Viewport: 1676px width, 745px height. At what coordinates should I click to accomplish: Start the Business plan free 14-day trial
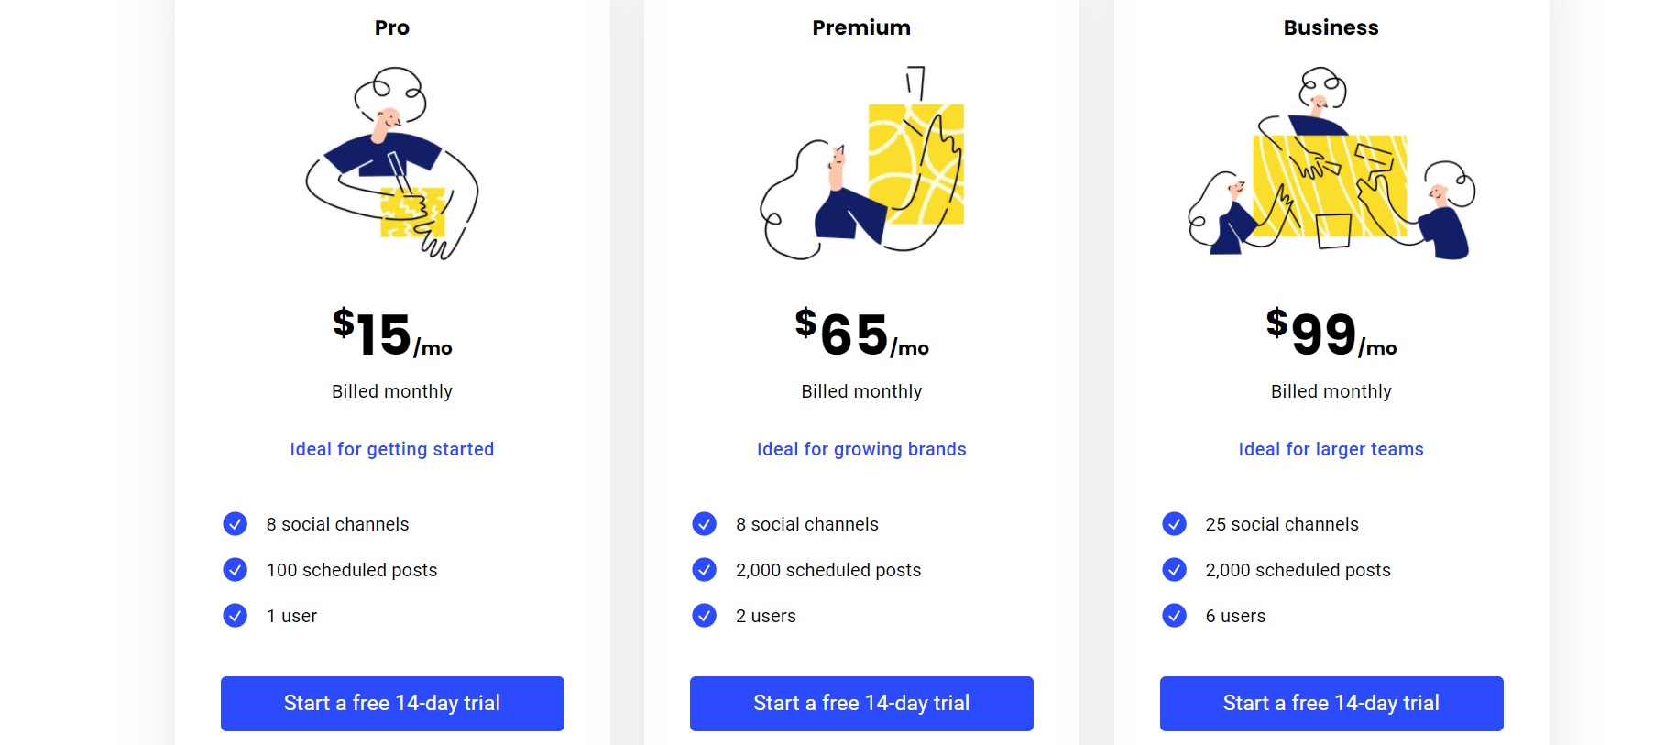pos(1331,704)
